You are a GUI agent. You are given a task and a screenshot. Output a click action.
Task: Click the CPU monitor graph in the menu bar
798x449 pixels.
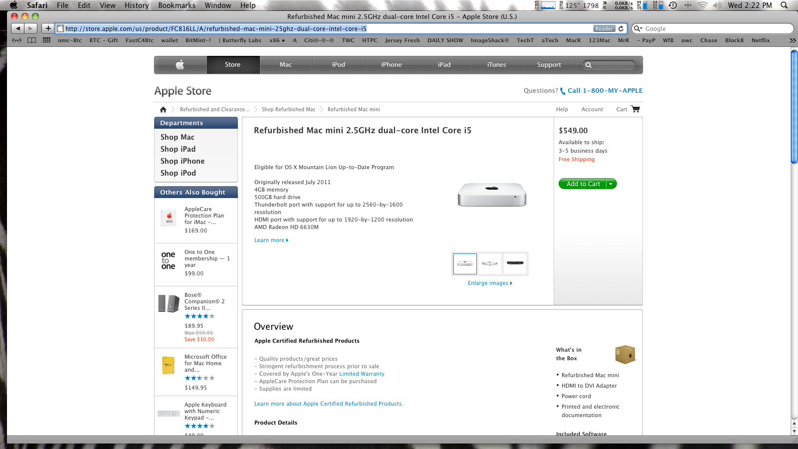(x=548, y=5)
